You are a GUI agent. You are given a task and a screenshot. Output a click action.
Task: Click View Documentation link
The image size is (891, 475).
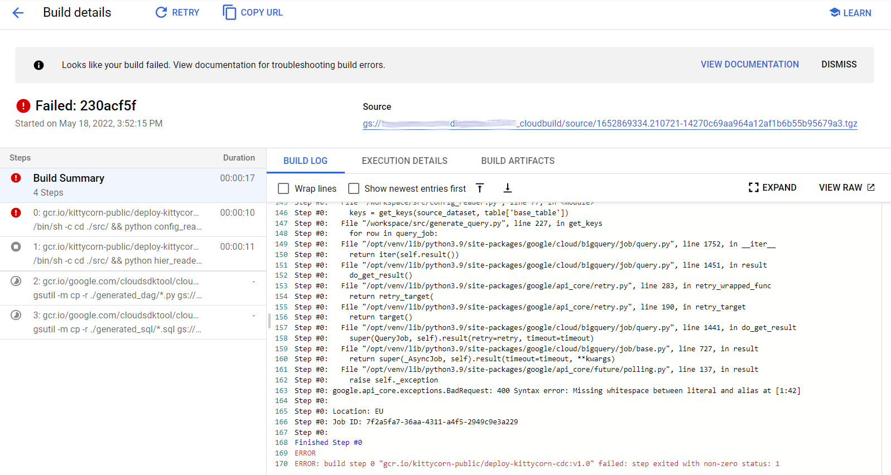point(750,65)
